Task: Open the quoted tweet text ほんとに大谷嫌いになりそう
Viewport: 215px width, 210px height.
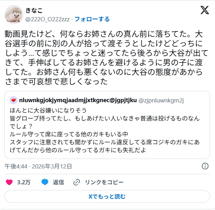Action: [48, 110]
